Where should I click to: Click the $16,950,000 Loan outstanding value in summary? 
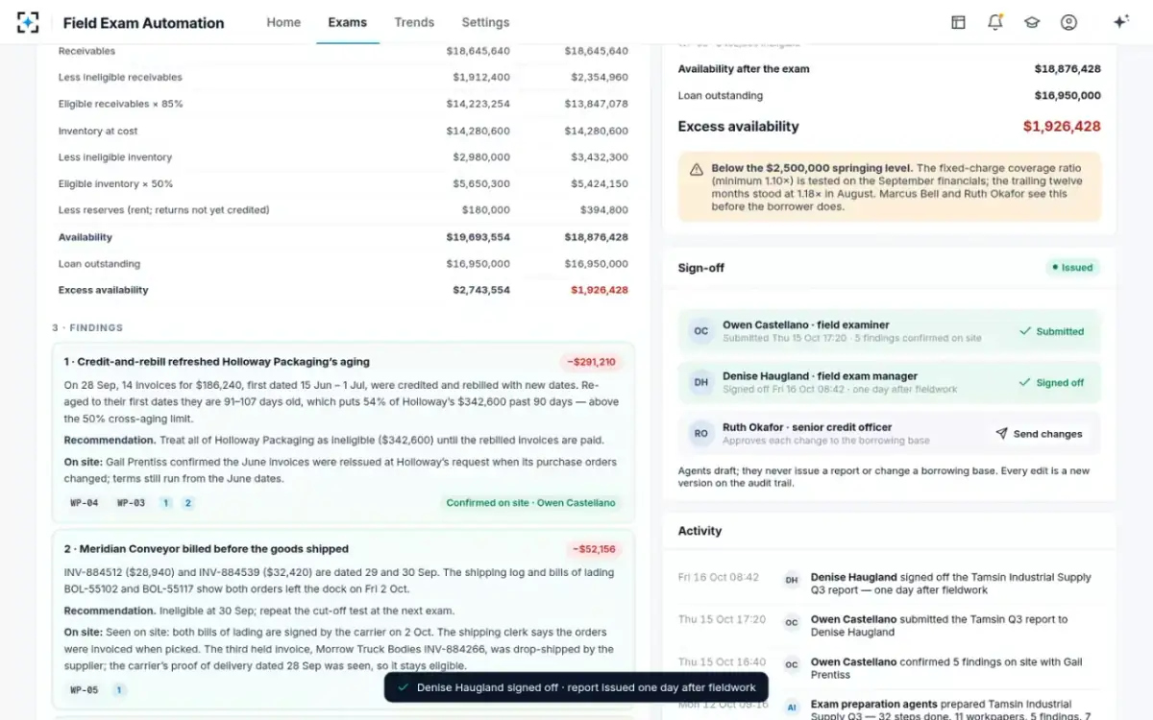click(1067, 96)
